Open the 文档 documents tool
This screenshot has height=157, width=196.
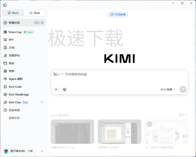pos(24,48)
